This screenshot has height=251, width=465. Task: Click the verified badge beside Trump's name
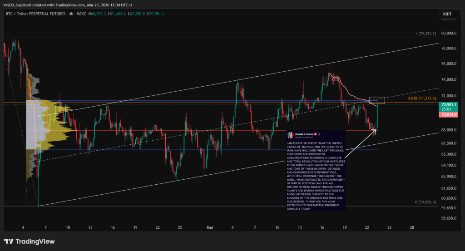point(316,134)
